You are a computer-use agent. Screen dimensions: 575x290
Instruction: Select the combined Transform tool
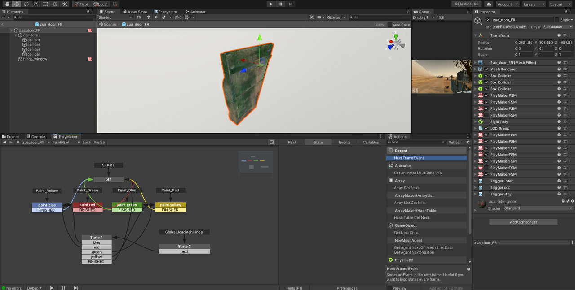[x=55, y=4]
